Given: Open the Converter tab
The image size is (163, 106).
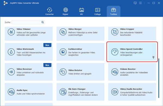Looking at the screenshot, I should click(49, 11).
